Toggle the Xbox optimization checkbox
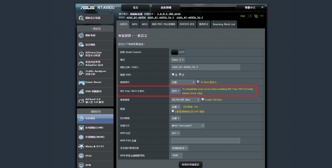The image size is (332, 168). pyautogui.click(x=198, y=82)
